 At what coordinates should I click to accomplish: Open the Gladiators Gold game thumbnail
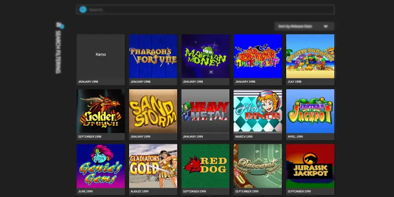point(153,166)
